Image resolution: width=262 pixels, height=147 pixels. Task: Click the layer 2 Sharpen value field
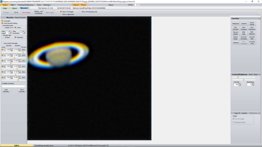pyautogui.click(x=16, y=55)
